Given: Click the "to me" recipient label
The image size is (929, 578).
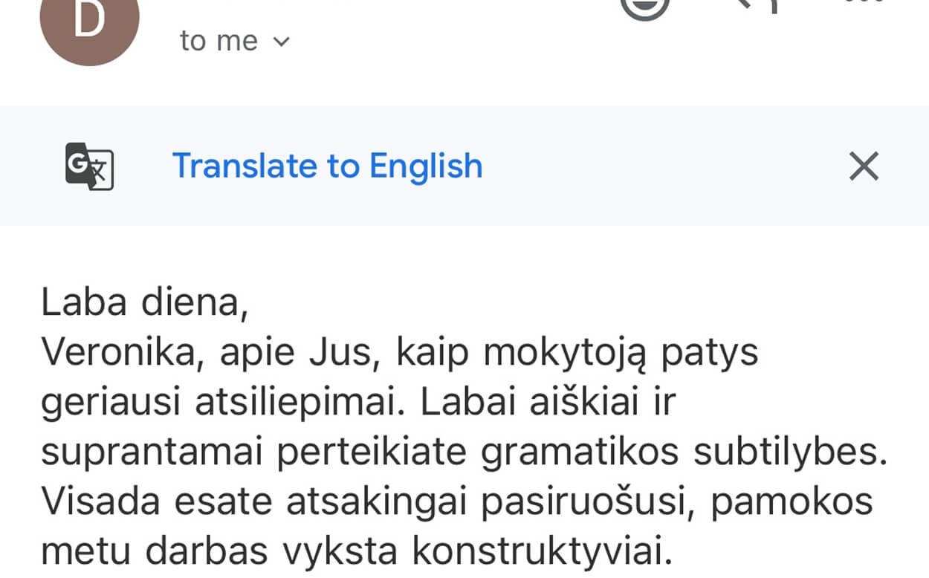Looking at the screenshot, I should [219, 42].
